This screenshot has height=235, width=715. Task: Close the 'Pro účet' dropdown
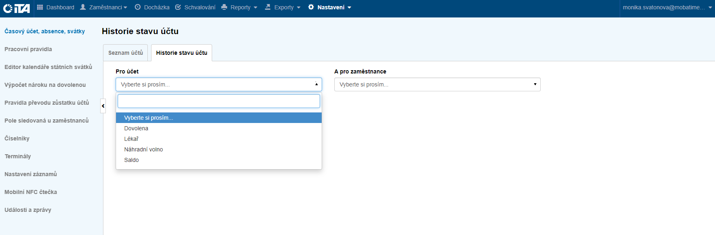click(219, 84)
